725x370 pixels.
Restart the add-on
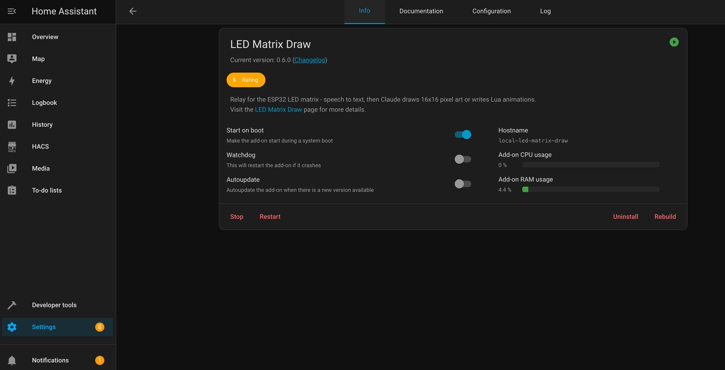click(270, 217)
